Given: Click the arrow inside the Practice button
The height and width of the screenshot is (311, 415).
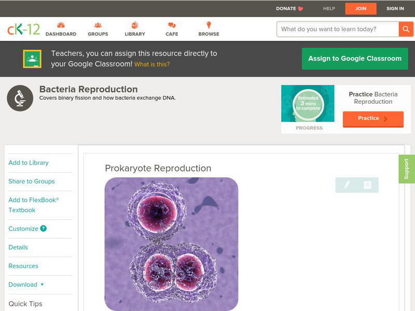Looking at the screenshot, I should pos(386,119).
